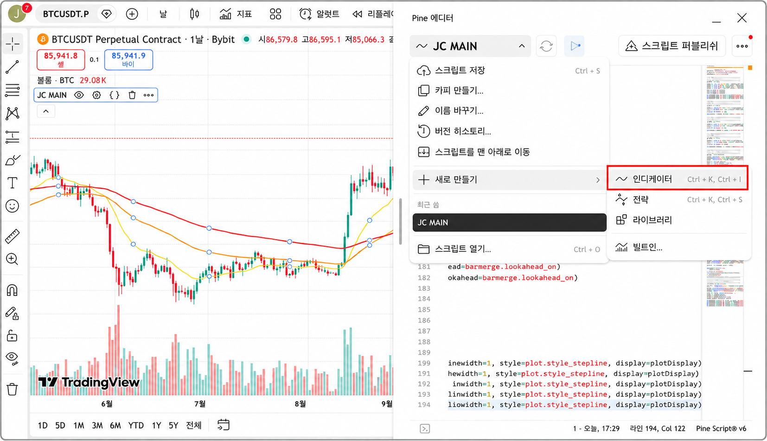Open JC MAIN indicator settings gear
767x441 pixels.
pyautogui.click(x=96, y=95)
